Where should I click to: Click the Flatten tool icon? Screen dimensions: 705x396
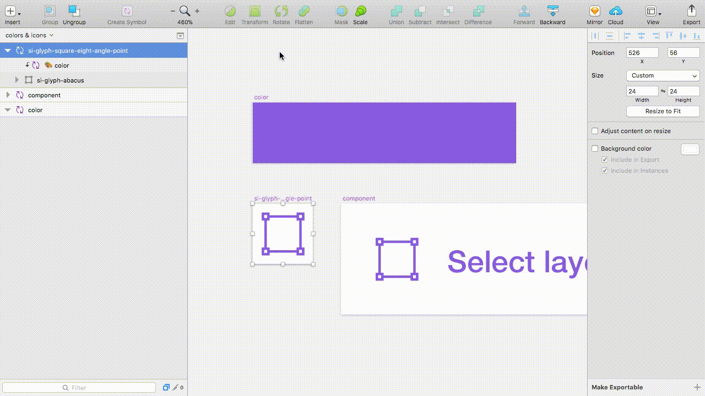point(303,11)
